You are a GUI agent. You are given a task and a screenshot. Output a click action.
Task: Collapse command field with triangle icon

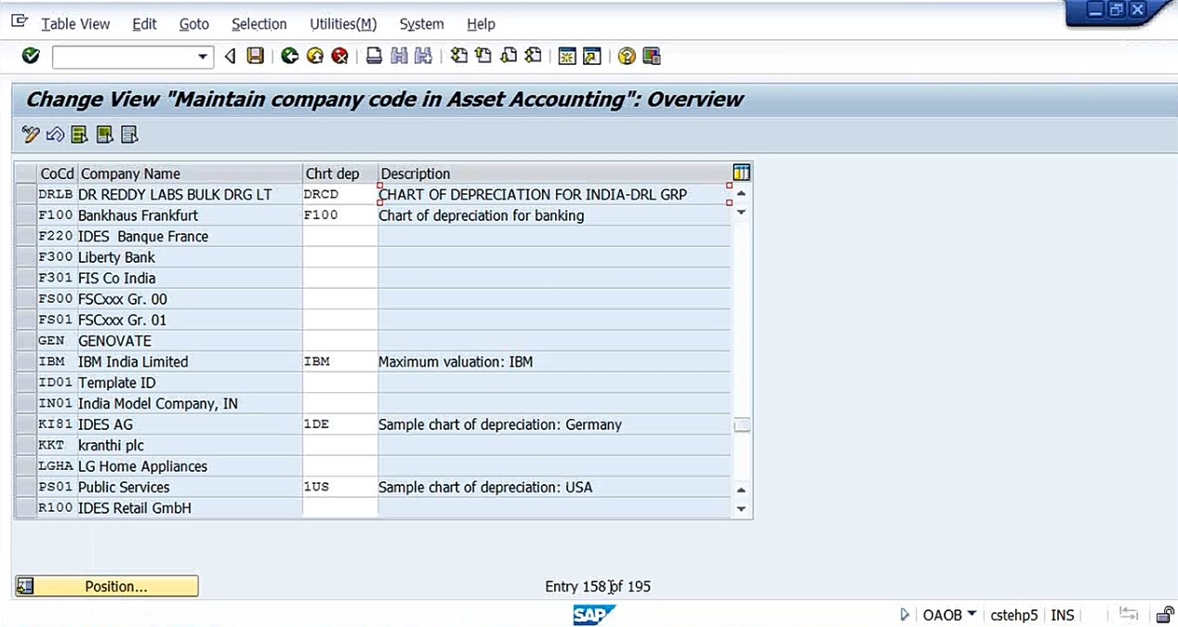point(231,57)
